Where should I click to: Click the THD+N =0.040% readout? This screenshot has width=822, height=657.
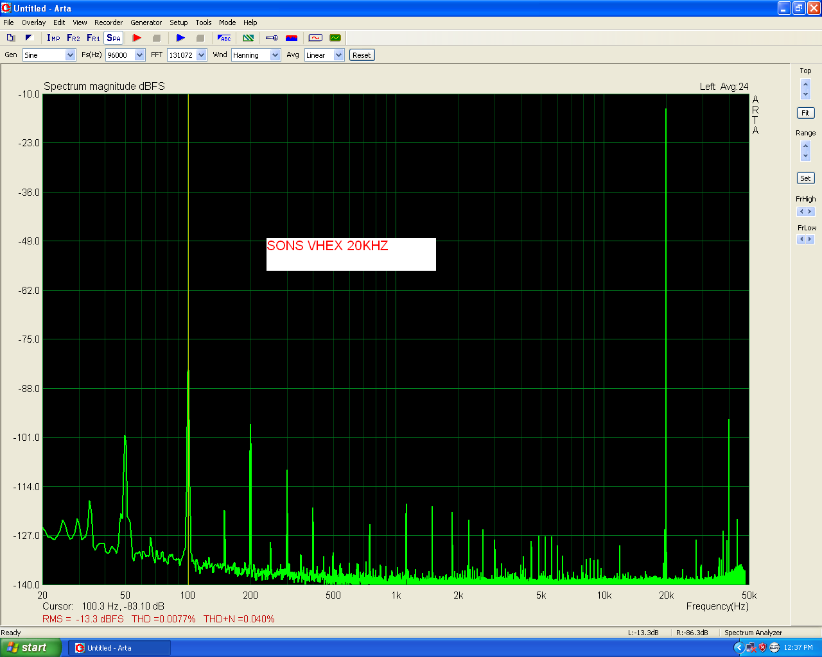(x=239, y=619)
